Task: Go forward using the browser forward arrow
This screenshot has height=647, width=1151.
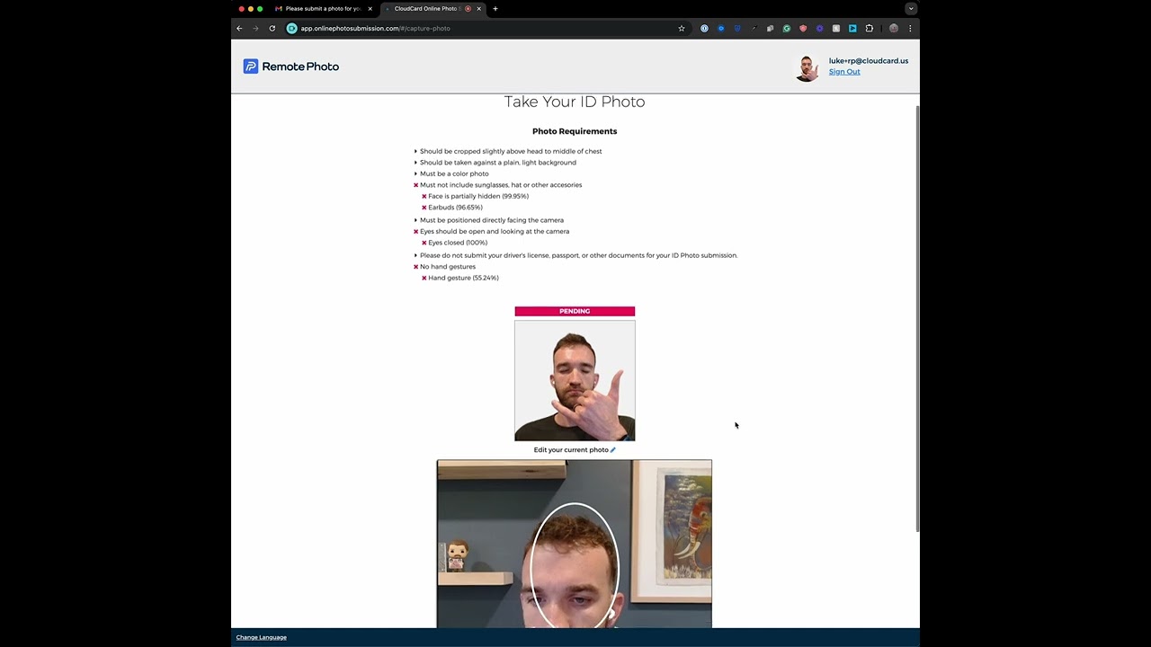Action: tap(255, 29)
